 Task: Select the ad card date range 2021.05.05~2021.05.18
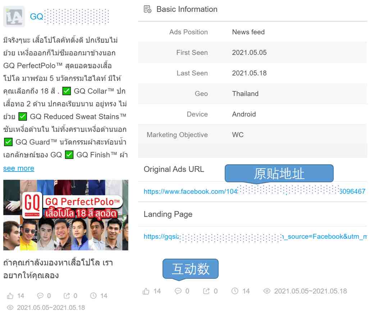51,307
